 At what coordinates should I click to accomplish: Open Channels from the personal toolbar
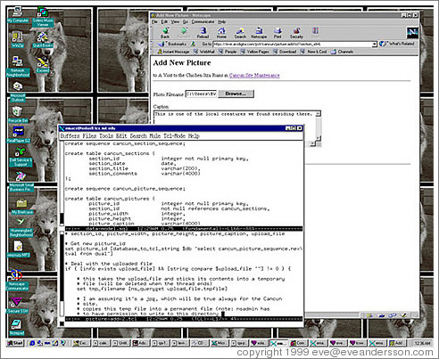(342, 52)
